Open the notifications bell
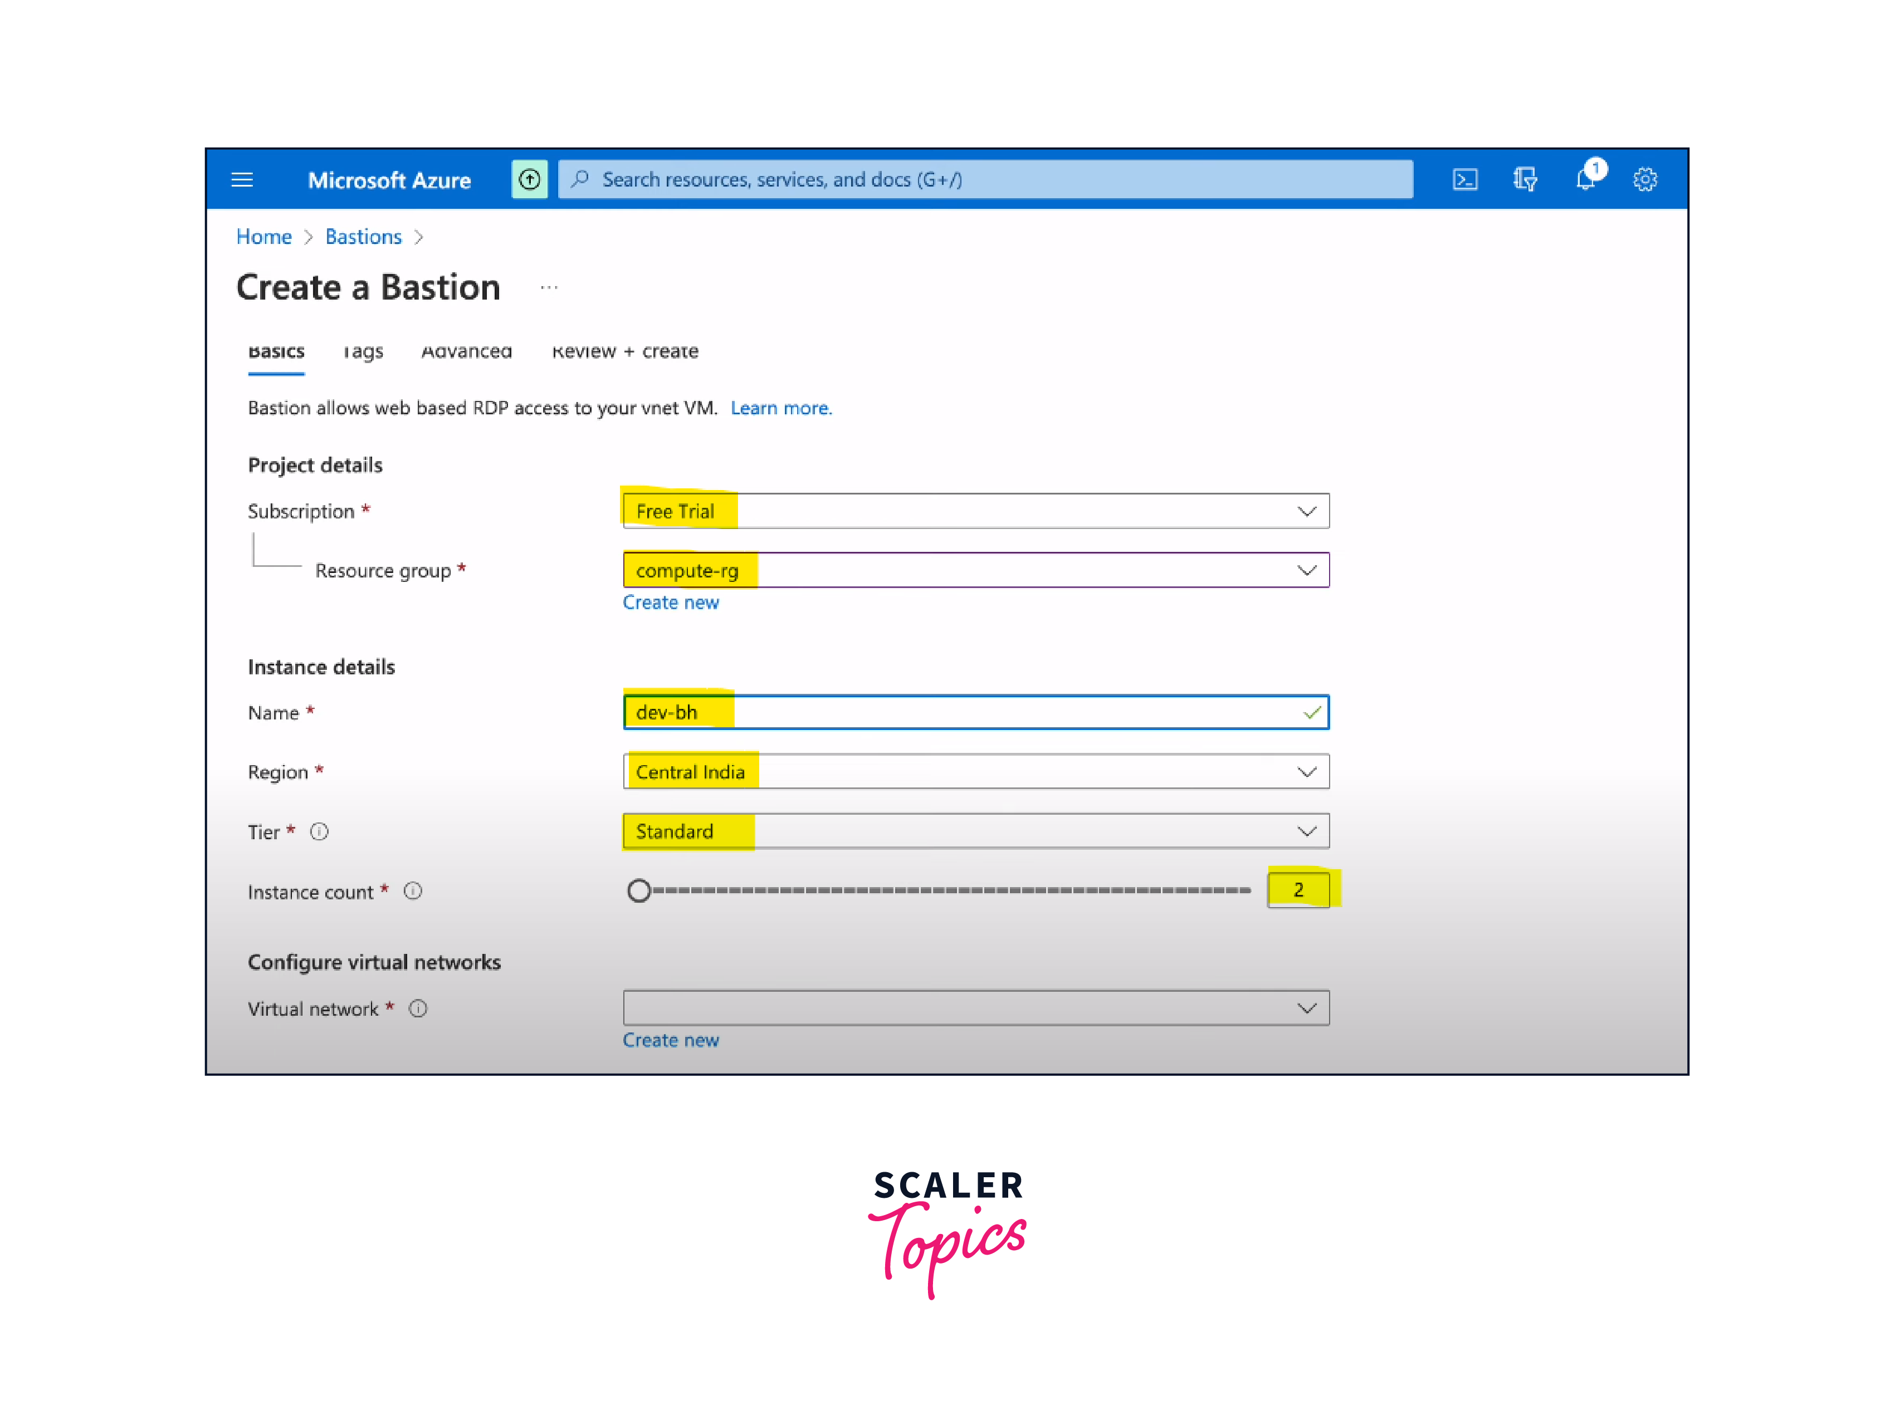 pos(1585,179)
